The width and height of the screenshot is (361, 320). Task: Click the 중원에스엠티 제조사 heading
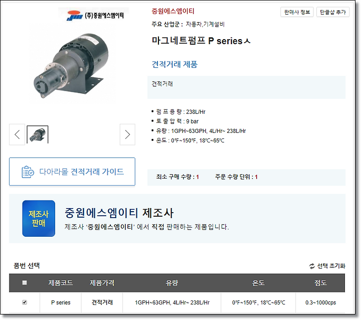click(x=119, y=213)
